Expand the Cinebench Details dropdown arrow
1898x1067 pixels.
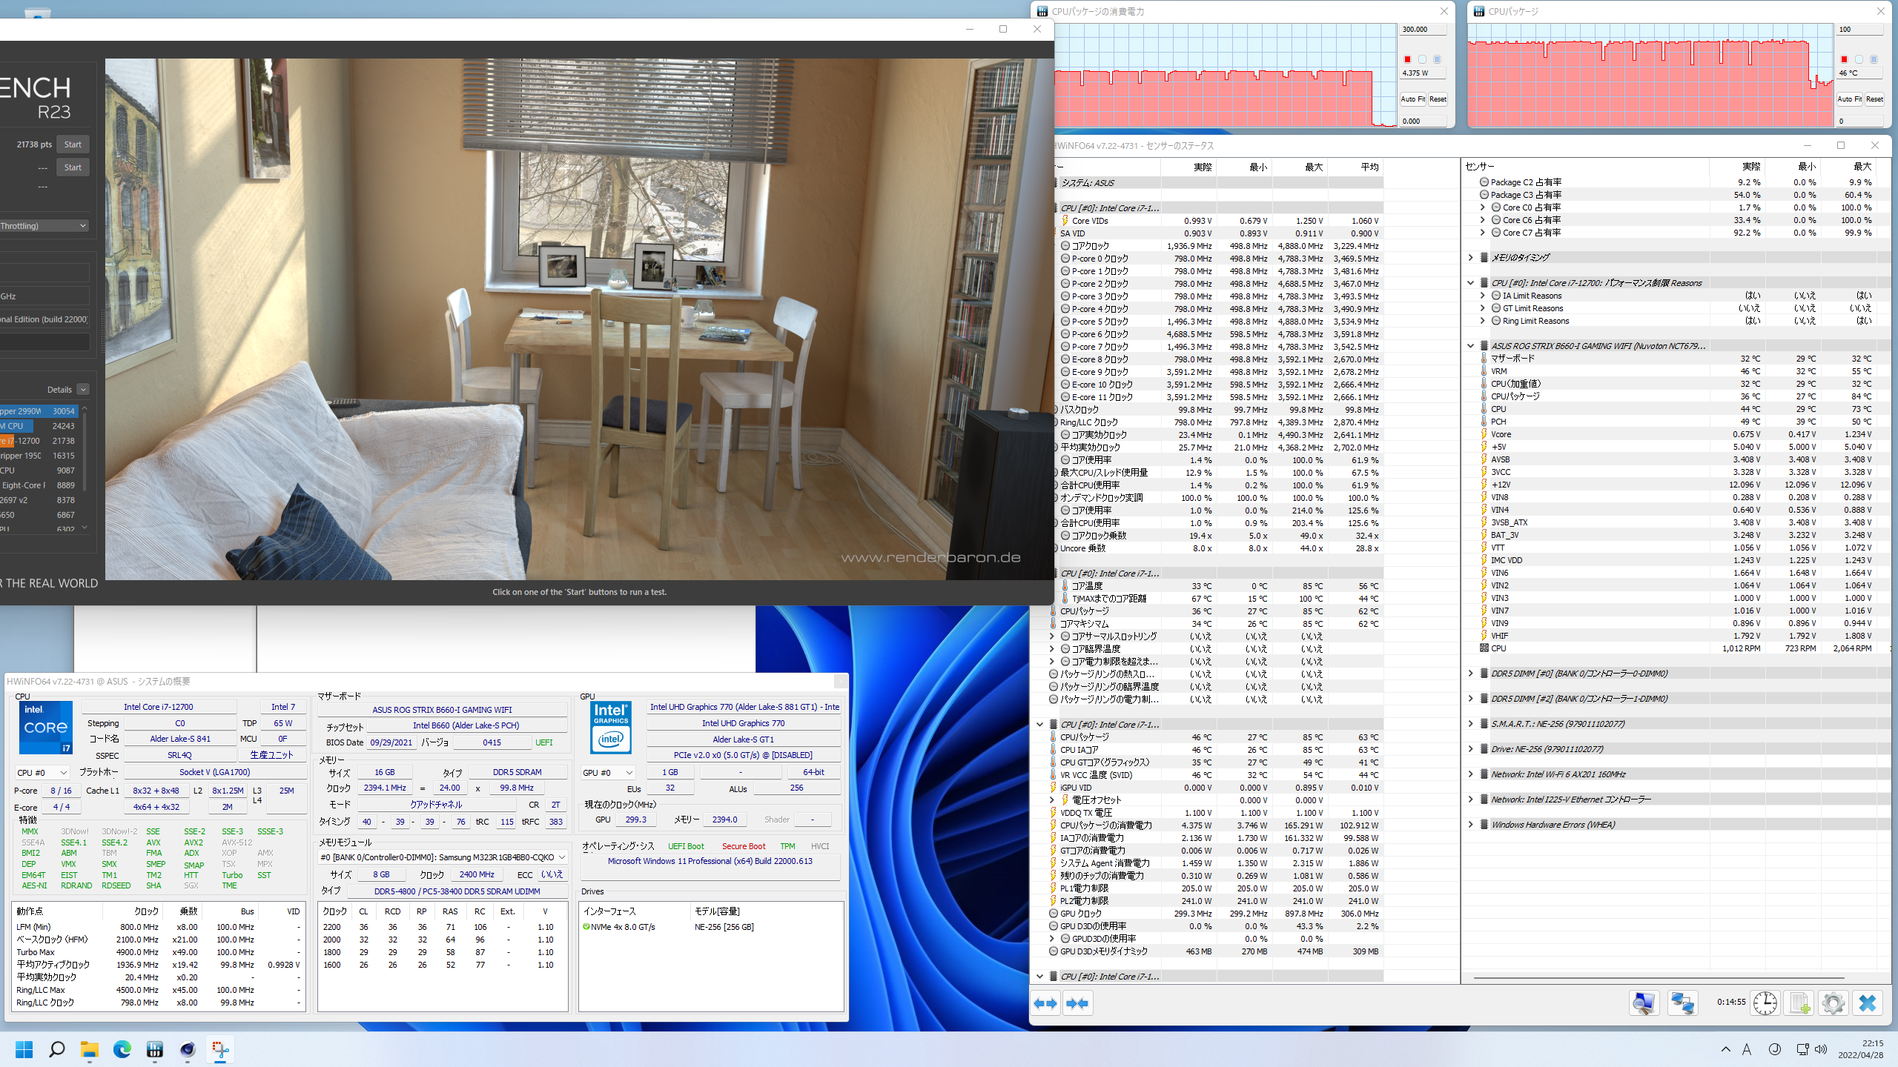pyautogui.click(x=83, y=390)
